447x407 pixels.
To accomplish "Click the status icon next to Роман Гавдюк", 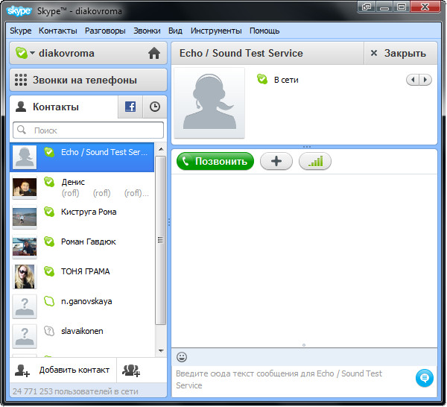I will (x=49, y=242).
